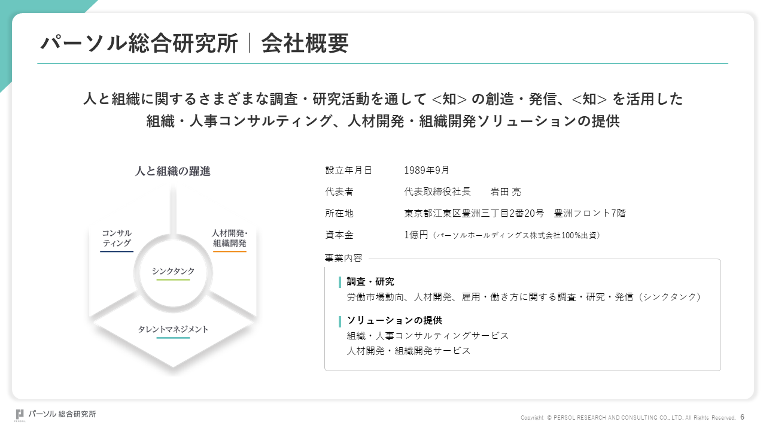Select the 1億円 capital value
Viewport: 766px width, 431px height.
pos(416,235)
